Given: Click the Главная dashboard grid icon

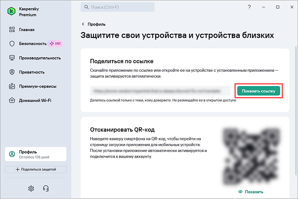Looking at the screenshot, I should 12,29.
